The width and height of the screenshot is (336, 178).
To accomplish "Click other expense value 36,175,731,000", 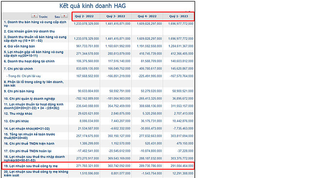I will click(151, 121).
